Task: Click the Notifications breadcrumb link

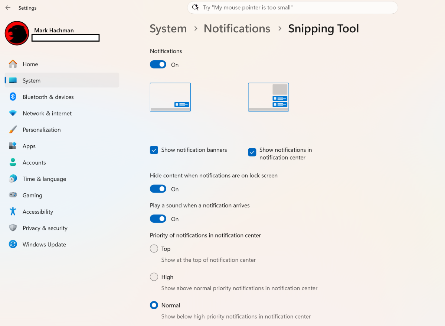Action: coord(237,28)
